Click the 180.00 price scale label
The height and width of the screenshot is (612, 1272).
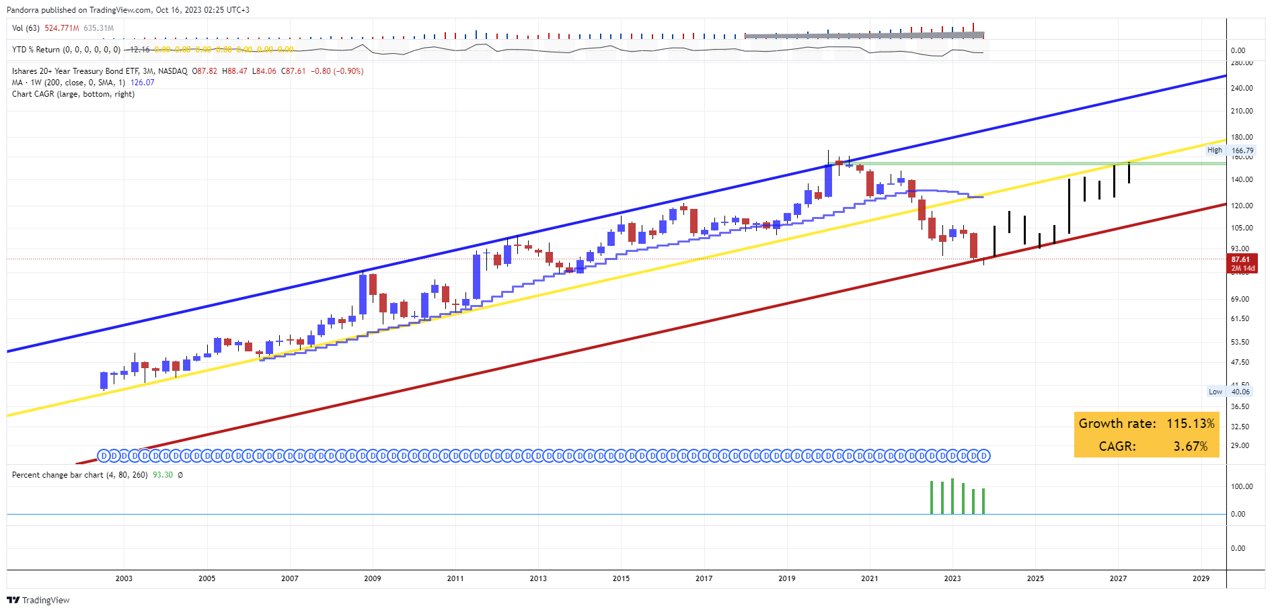pyautogui.click(x=1242, y=138)
